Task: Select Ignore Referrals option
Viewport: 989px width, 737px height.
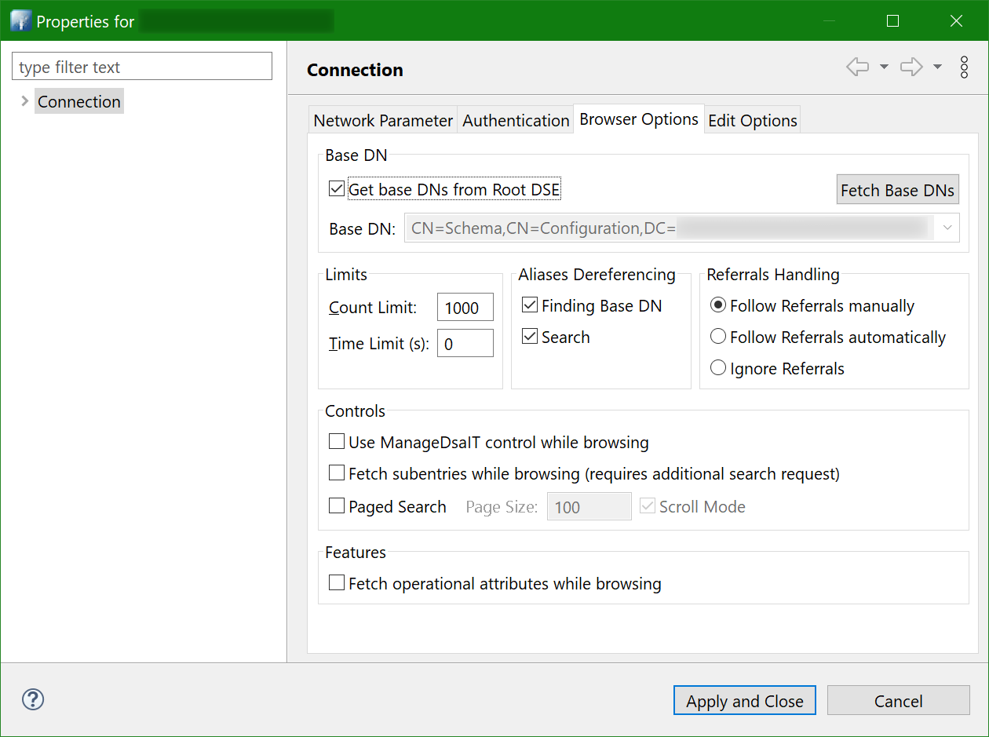Action: [x=717, y=368]
